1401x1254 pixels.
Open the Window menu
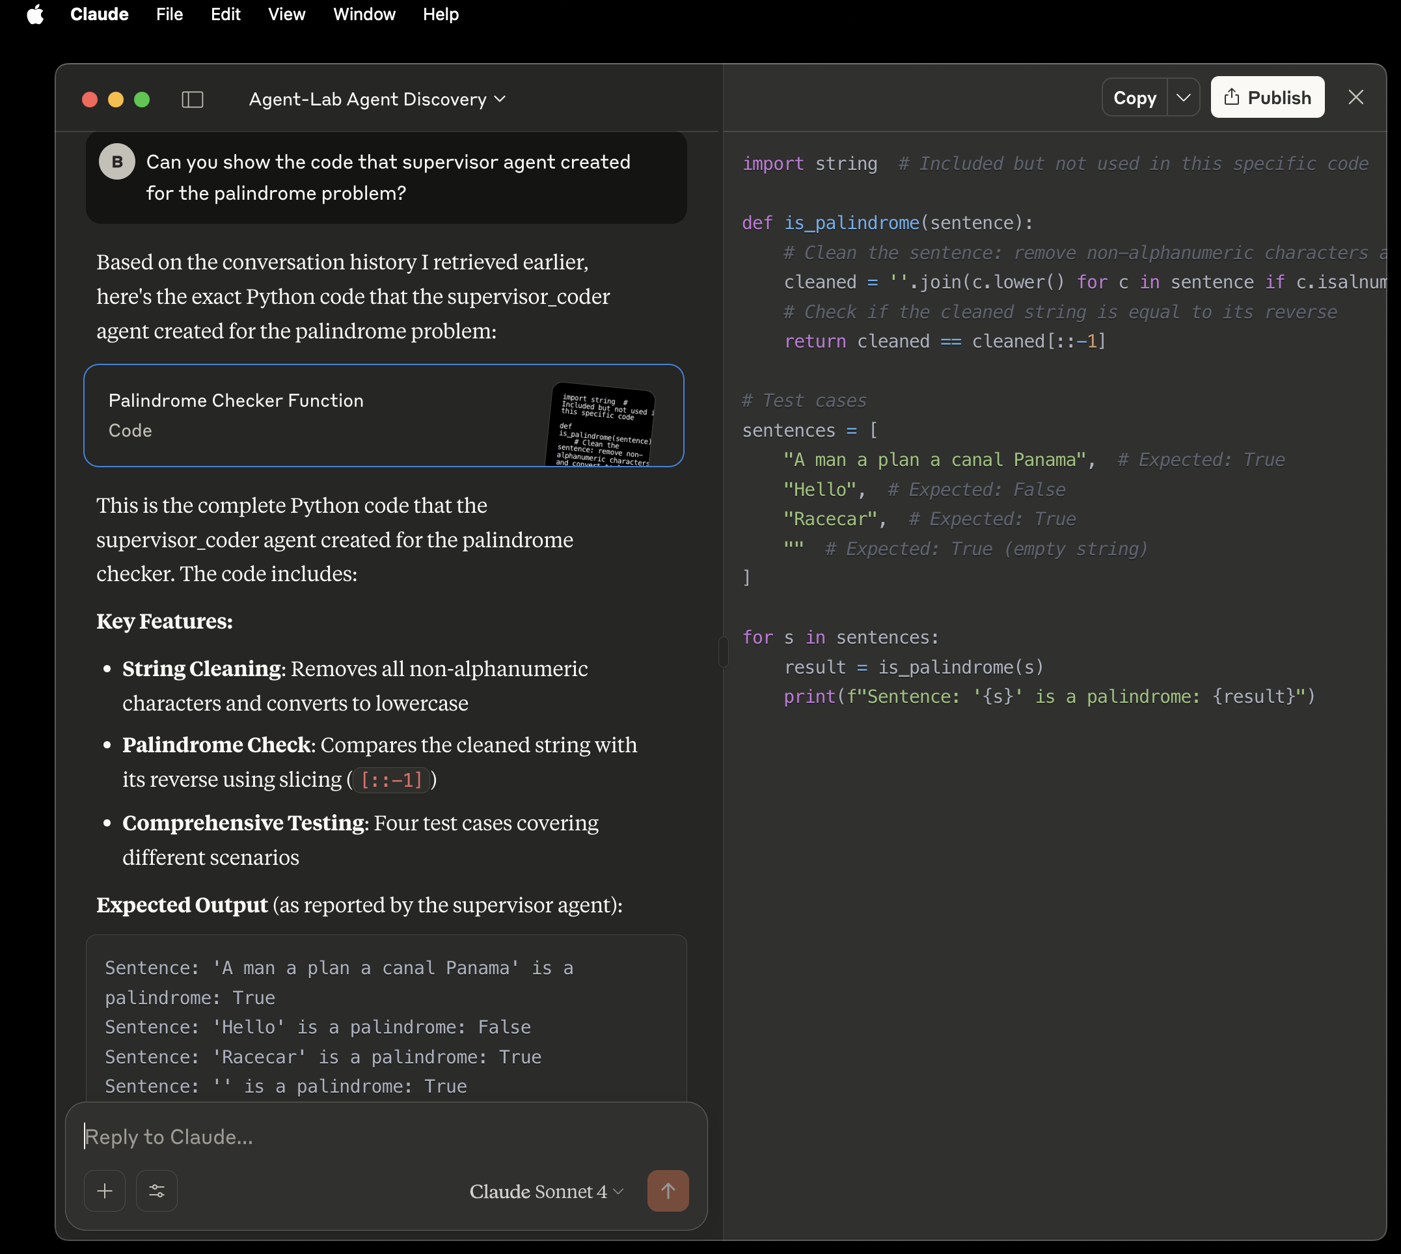point(364,14)
